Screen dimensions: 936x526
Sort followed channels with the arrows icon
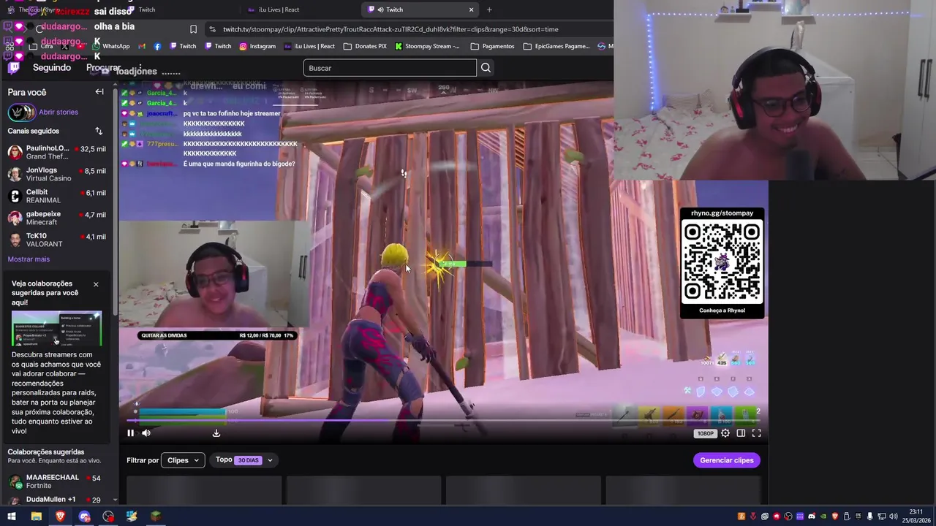click(99, 131)
